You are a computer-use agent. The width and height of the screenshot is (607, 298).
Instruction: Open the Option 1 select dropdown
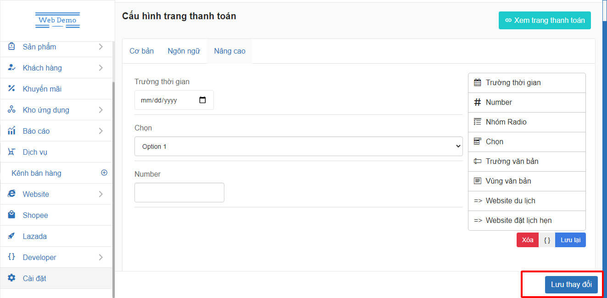(298, 146)
